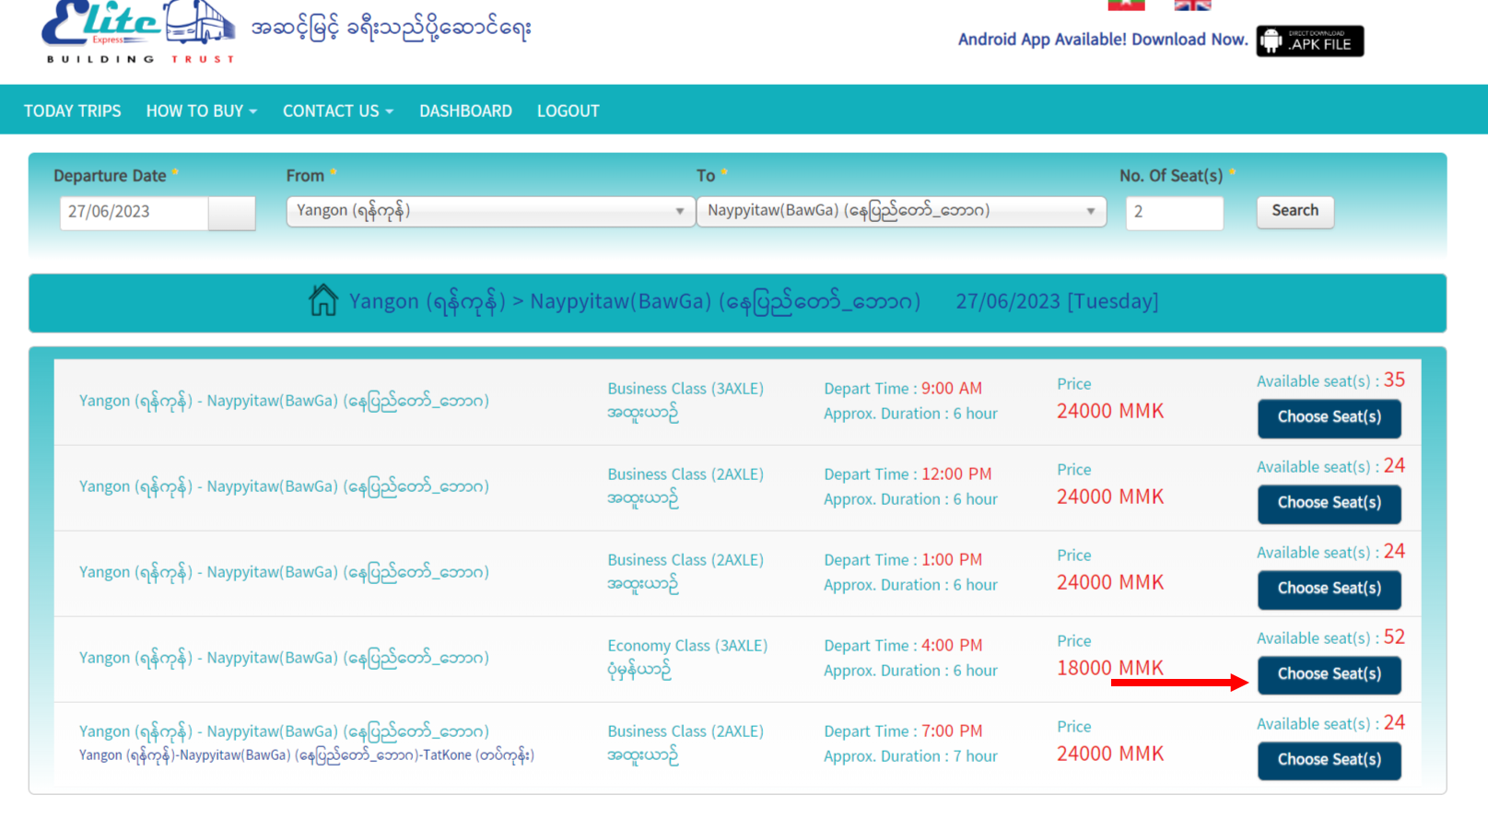Click the Elite Express bus logo
This screenshot has height=830, width=1488.
pyautogui.click(x=138, y=31)
